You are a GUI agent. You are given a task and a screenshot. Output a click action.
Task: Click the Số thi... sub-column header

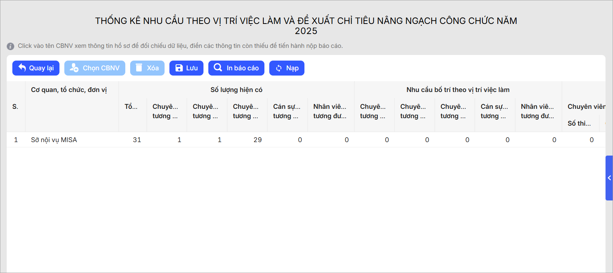pos(579,123)
